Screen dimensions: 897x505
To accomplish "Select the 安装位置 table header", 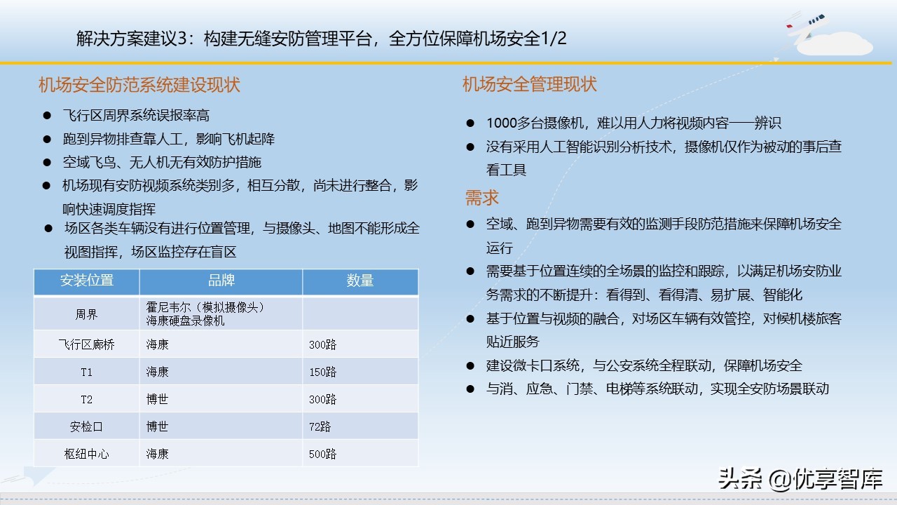I will pos(86,281).
